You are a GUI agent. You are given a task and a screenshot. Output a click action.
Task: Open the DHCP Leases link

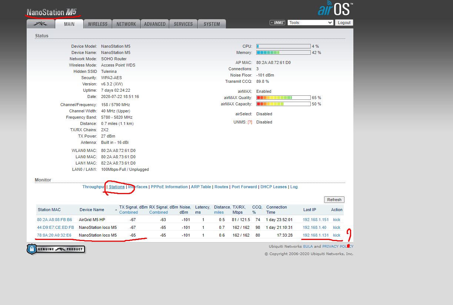point(274,187)
